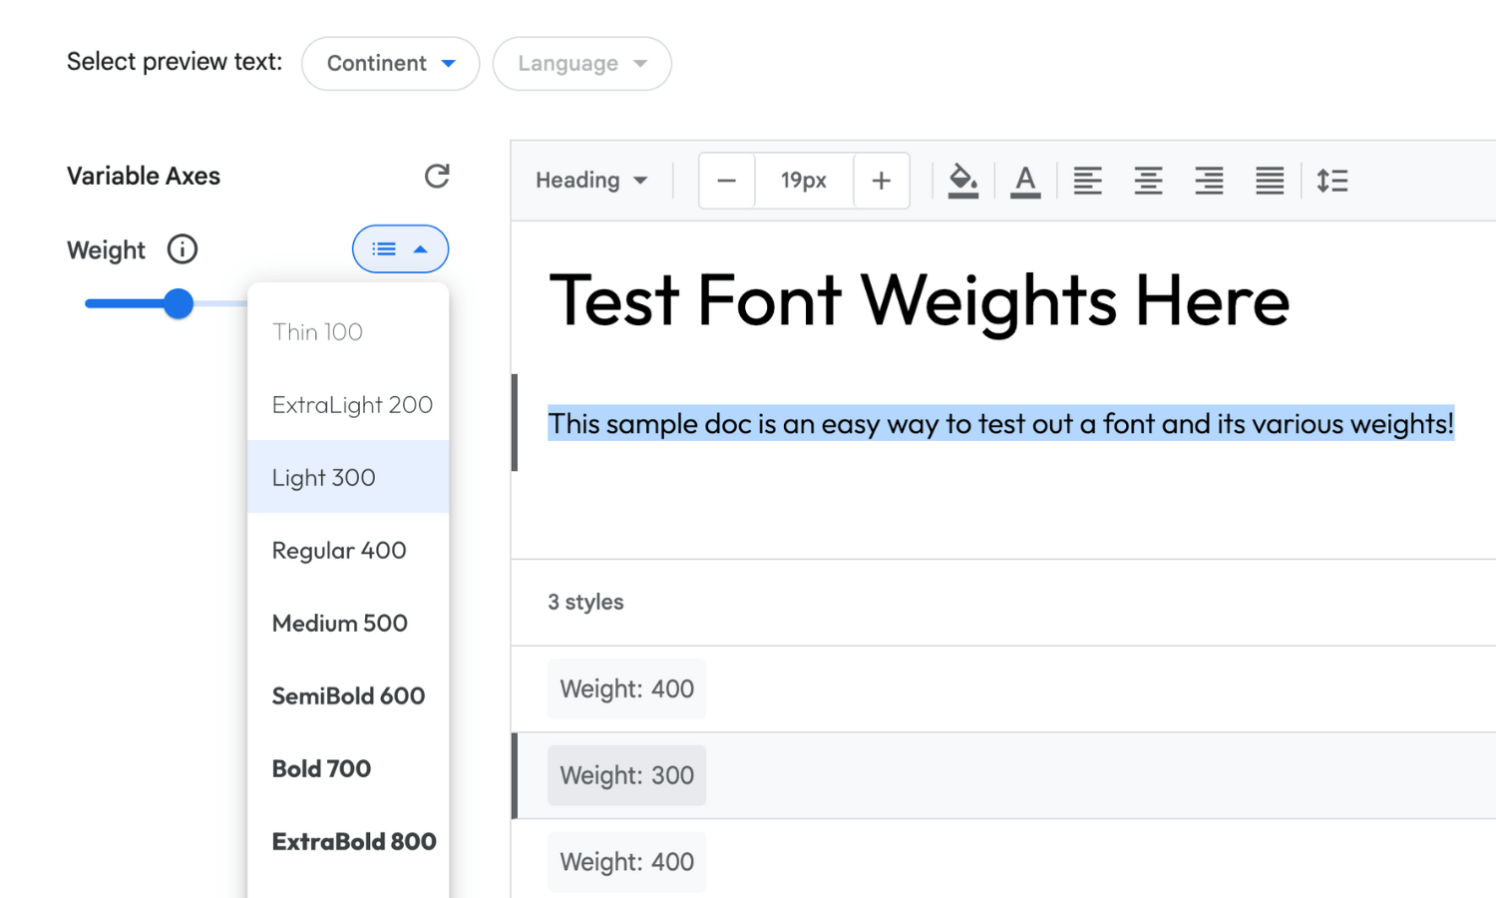Collapse the weight presets list
This screenshot has height=898, width=1496.
[400, 248]
